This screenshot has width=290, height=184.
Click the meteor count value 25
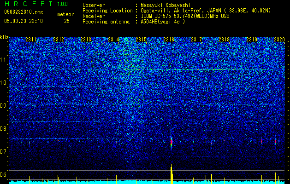click(x=67, y=21)
